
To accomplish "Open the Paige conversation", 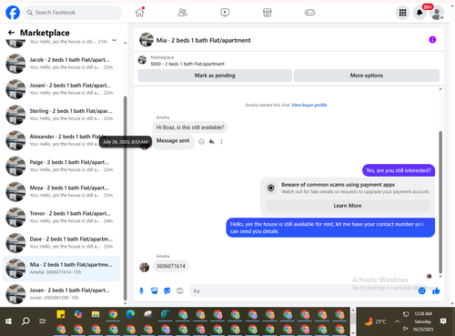I will (62, 166).
